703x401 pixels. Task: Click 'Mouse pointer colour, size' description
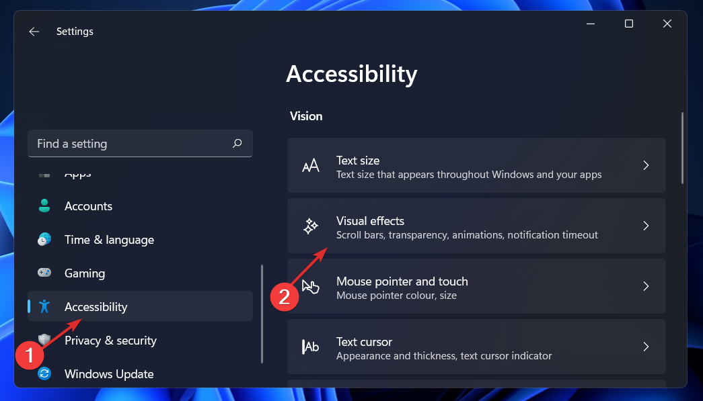pos(396,296)
